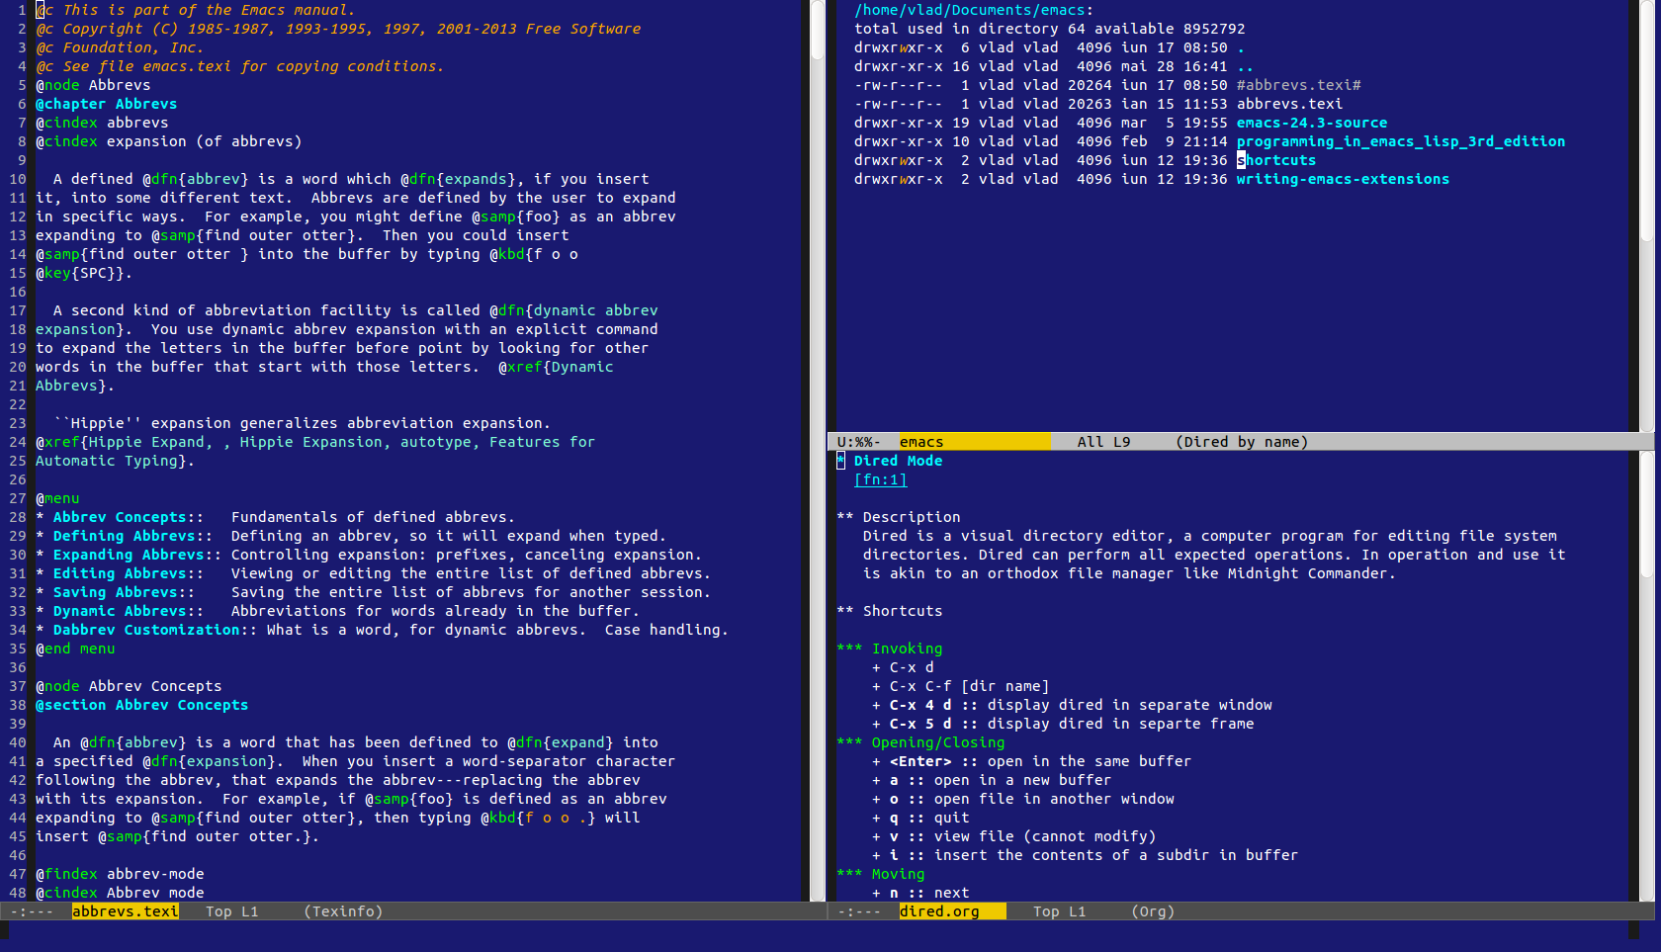Fold the ** Description heading
The height and width of the screenshot is (952, 1661).
[898, 517]
